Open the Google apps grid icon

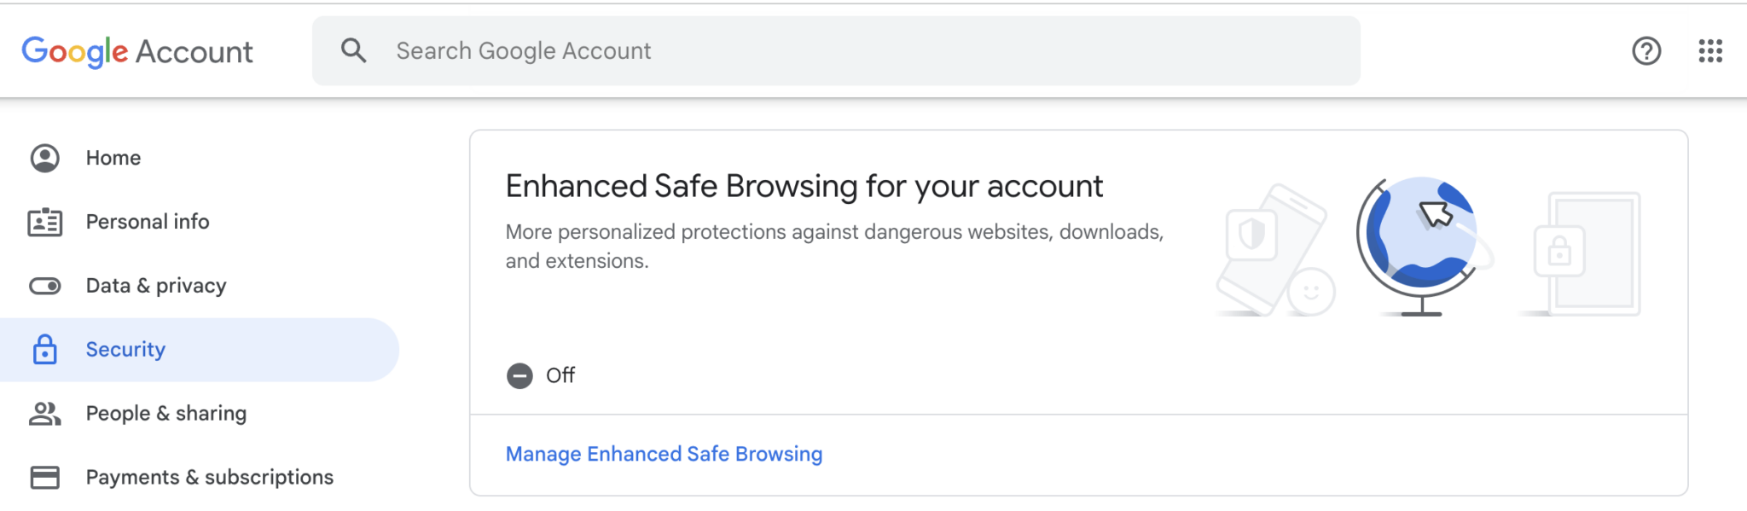1710,50
